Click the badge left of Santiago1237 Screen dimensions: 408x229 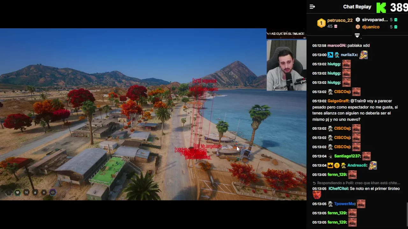[x=330, y=156]
